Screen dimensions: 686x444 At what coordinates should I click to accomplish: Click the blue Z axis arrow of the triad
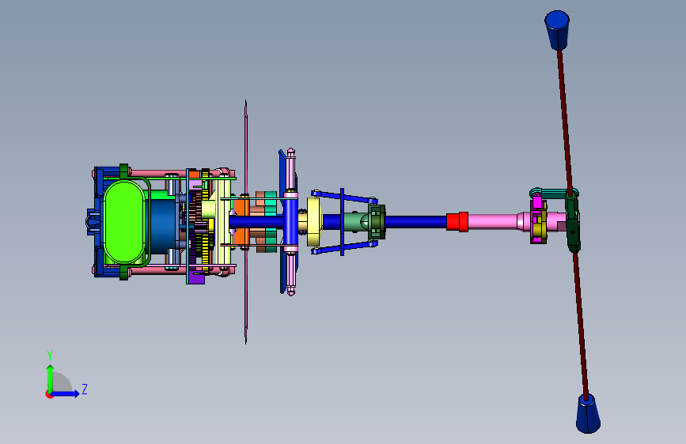(66, 393)
